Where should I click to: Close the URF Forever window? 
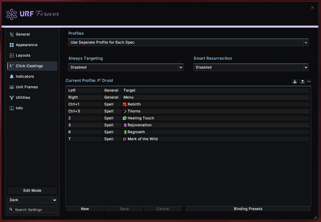click(312, 7)
